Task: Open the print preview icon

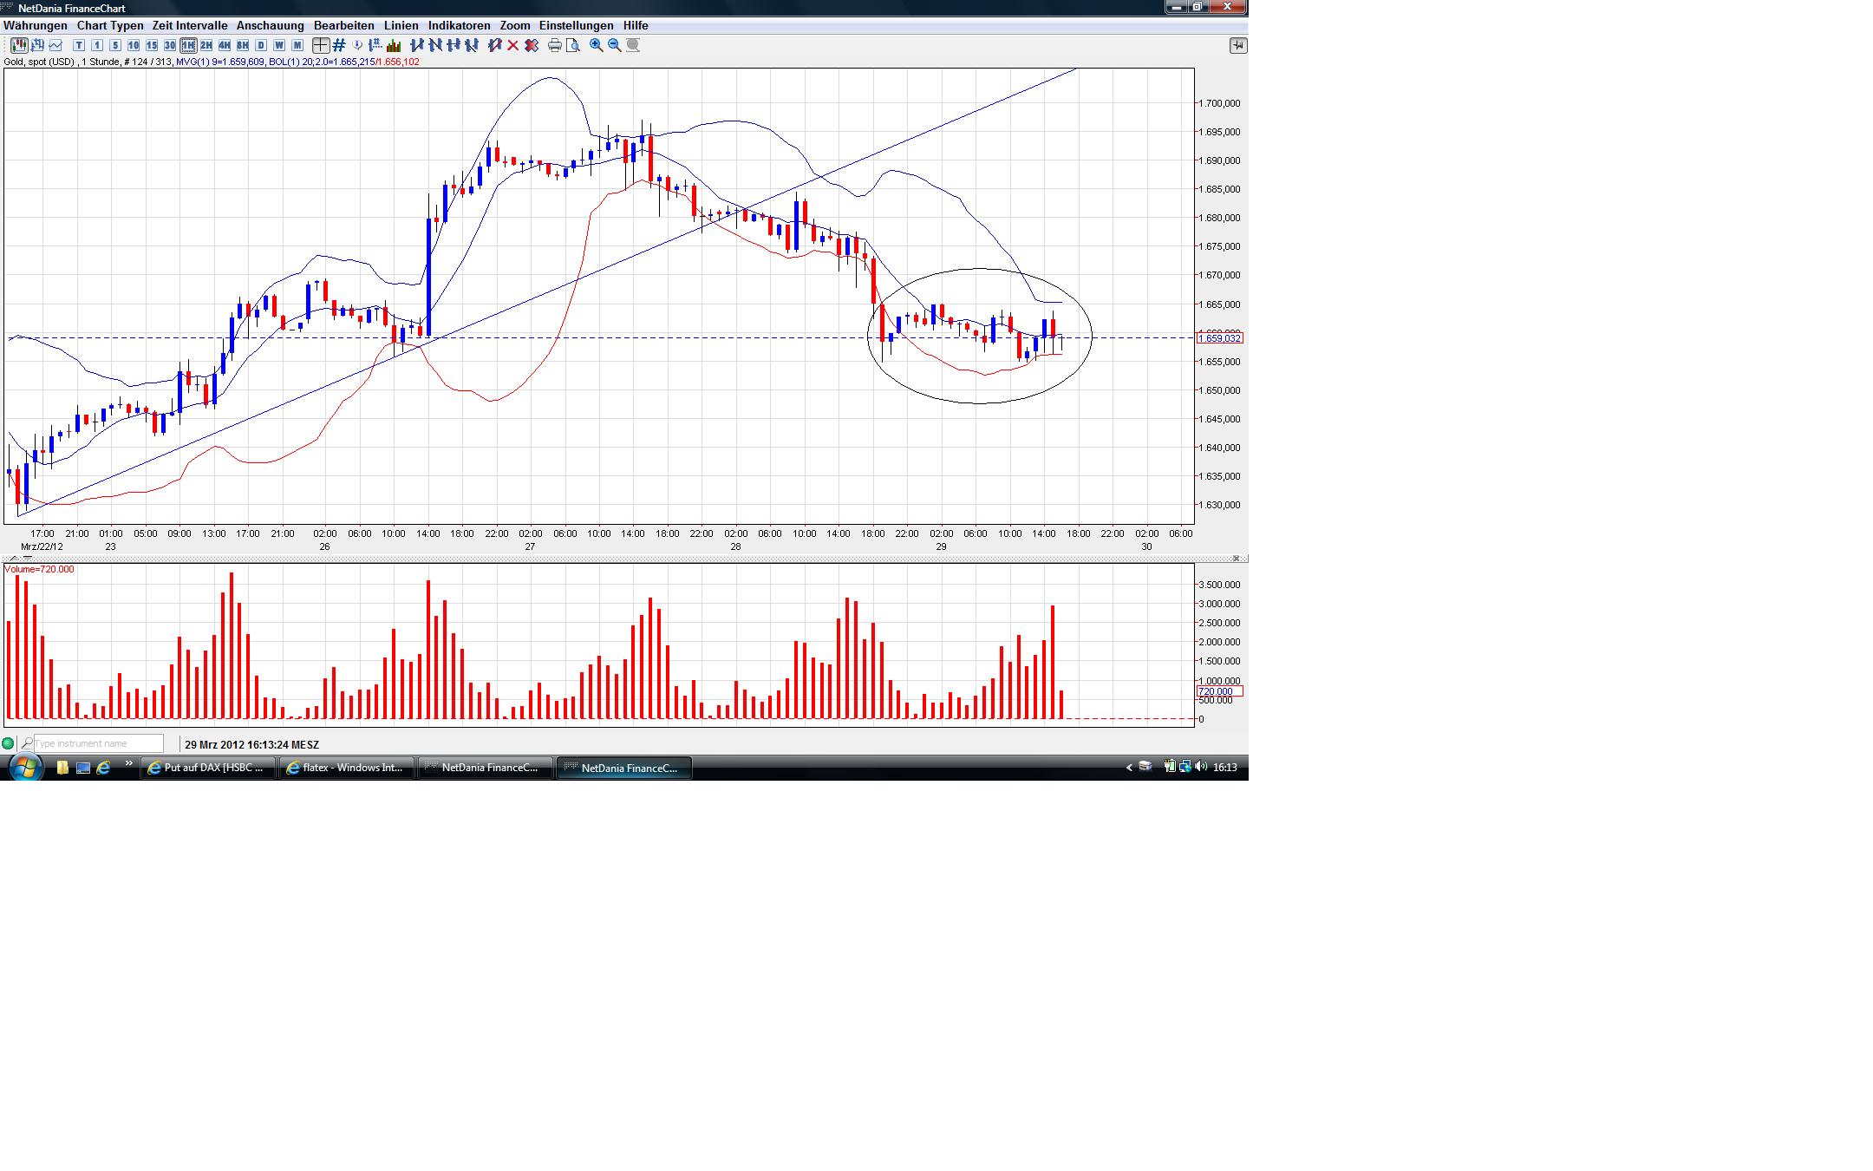Action: (x=573, y=45)
